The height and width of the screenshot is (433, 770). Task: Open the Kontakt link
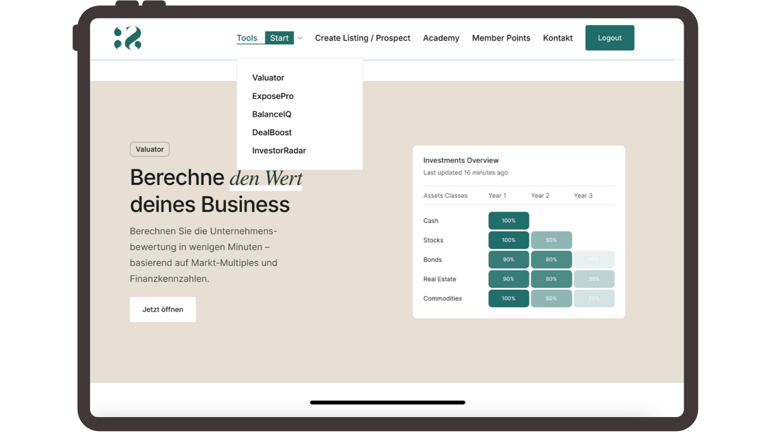[x=557, y=38]
